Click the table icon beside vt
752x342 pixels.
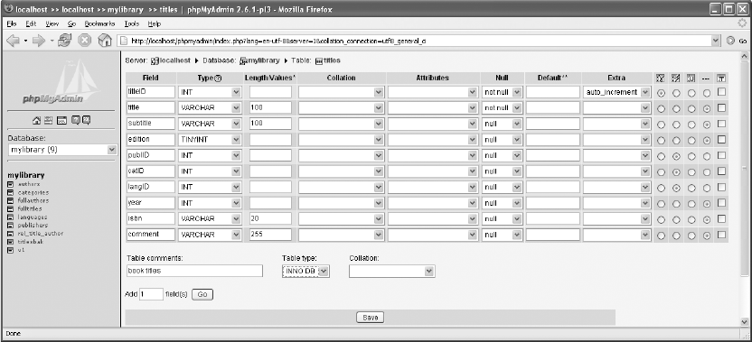11,250
